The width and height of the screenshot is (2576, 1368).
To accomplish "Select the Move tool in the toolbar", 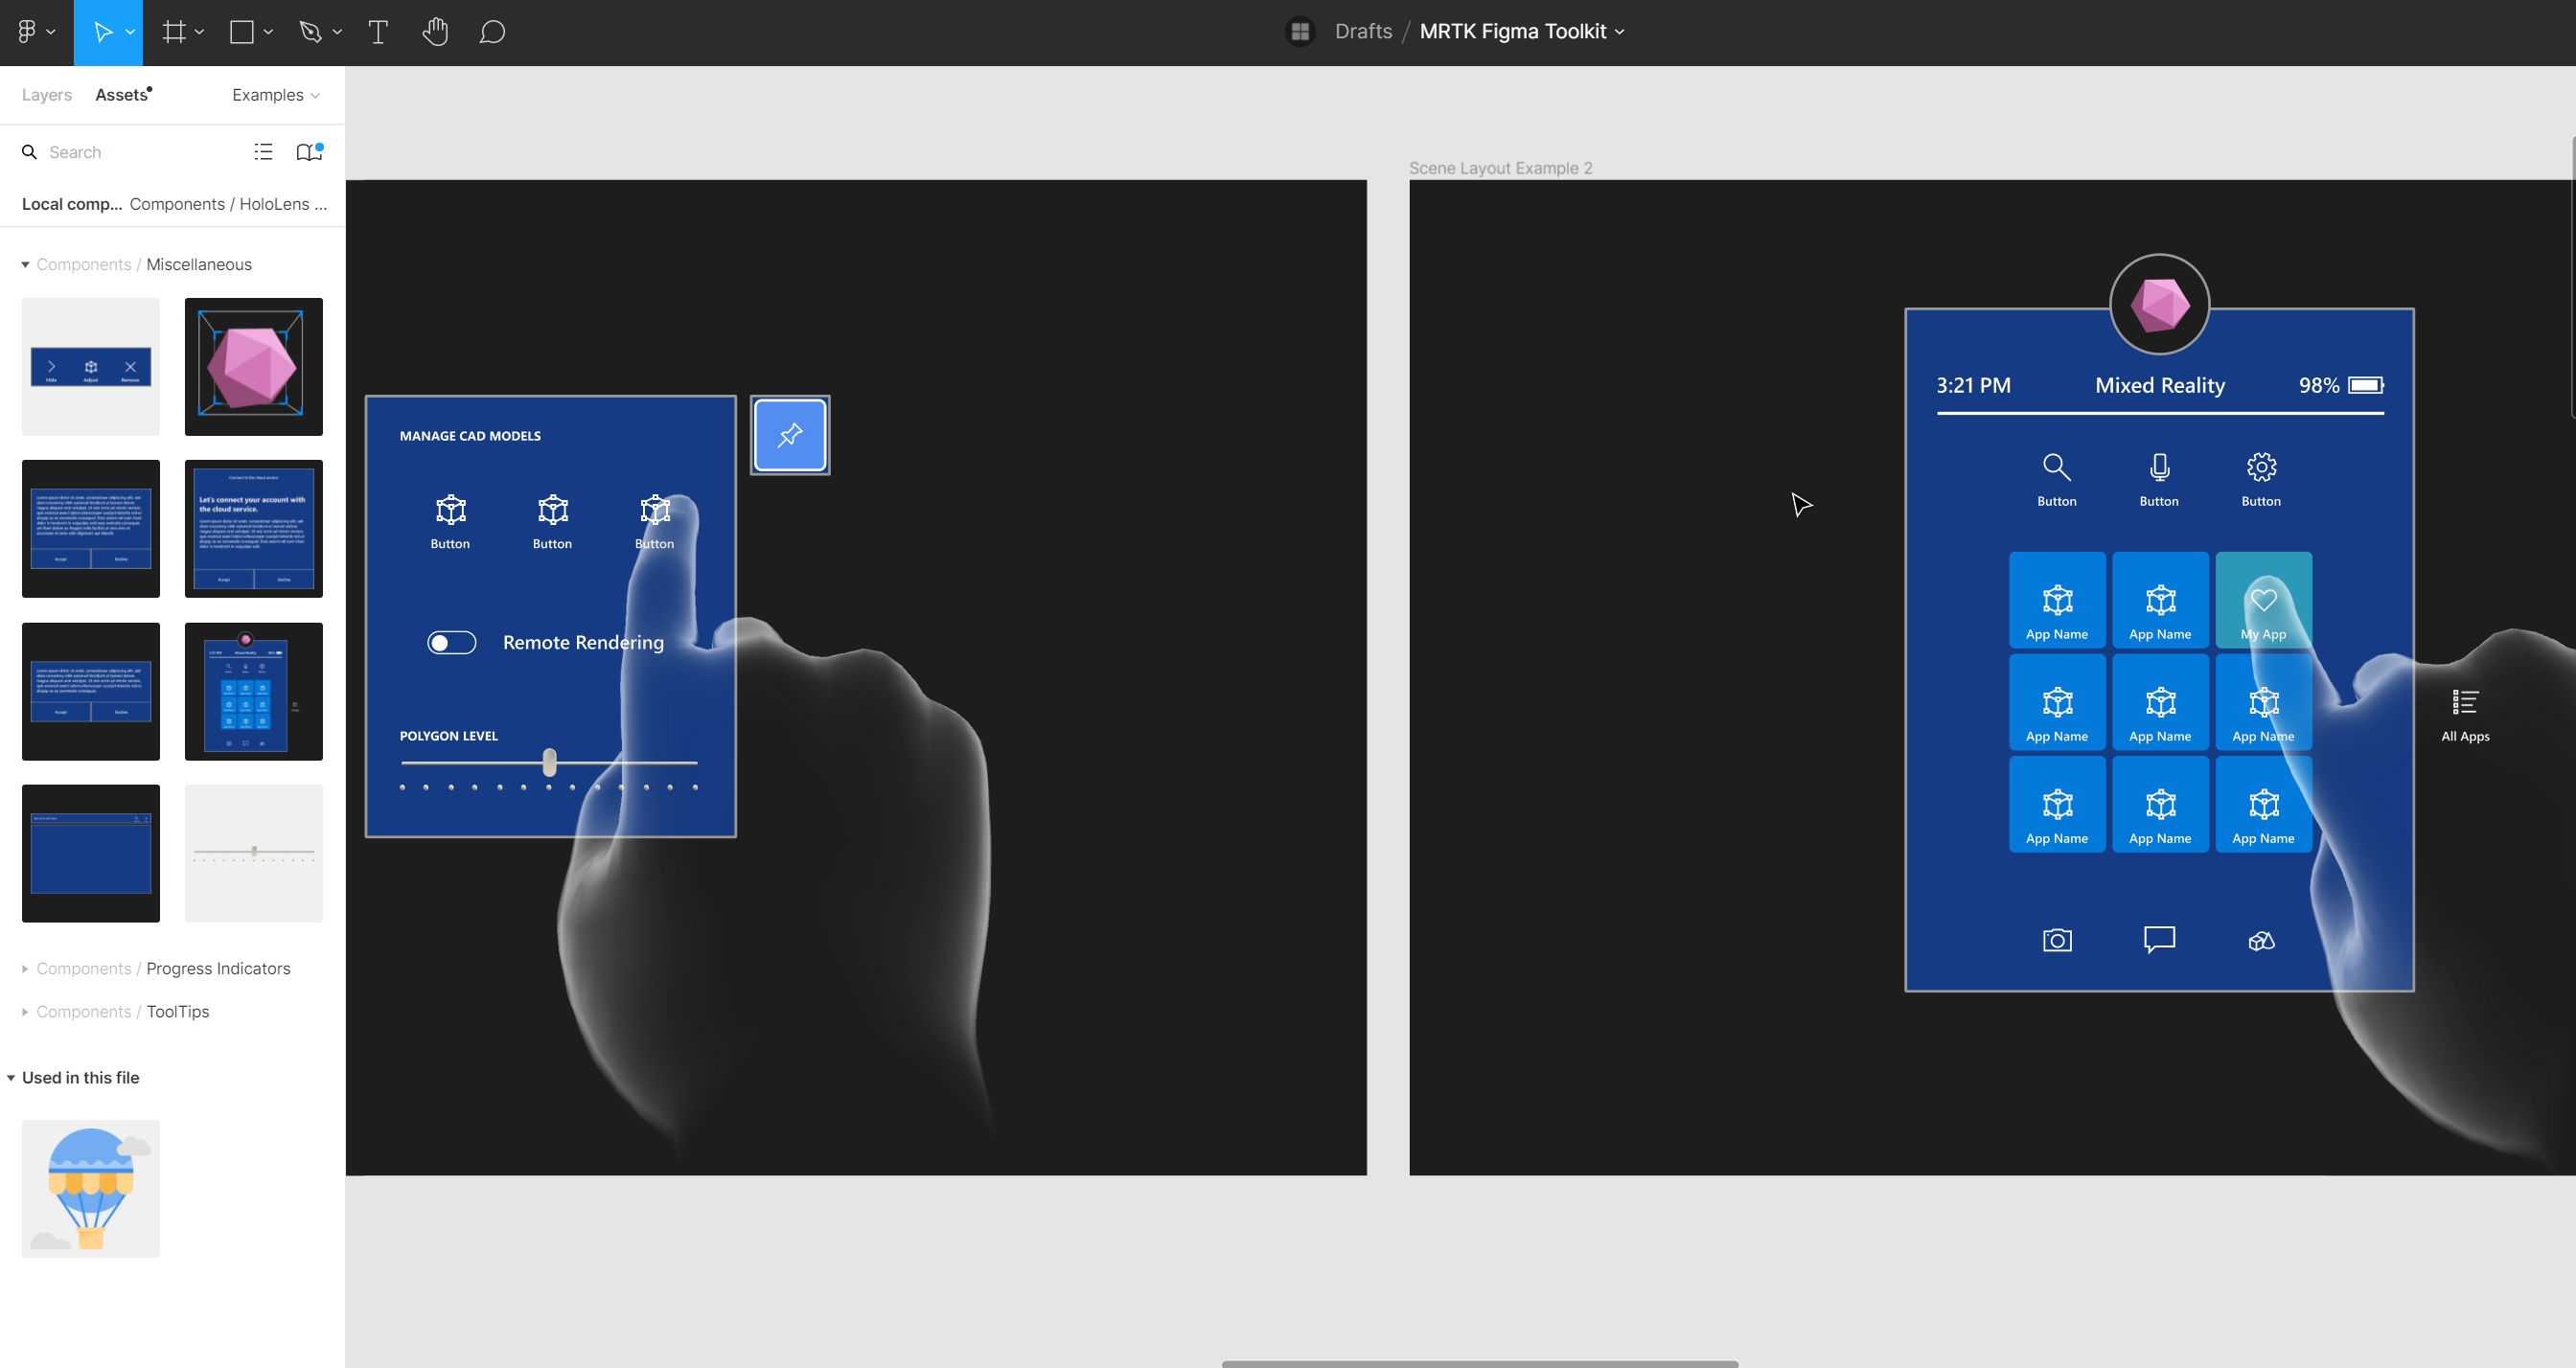I will coord(104,31).
